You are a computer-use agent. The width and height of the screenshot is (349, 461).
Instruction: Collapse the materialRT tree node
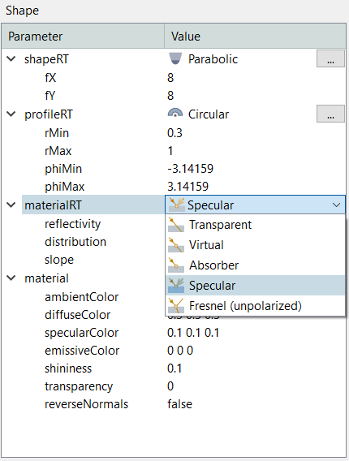point(11,205)
